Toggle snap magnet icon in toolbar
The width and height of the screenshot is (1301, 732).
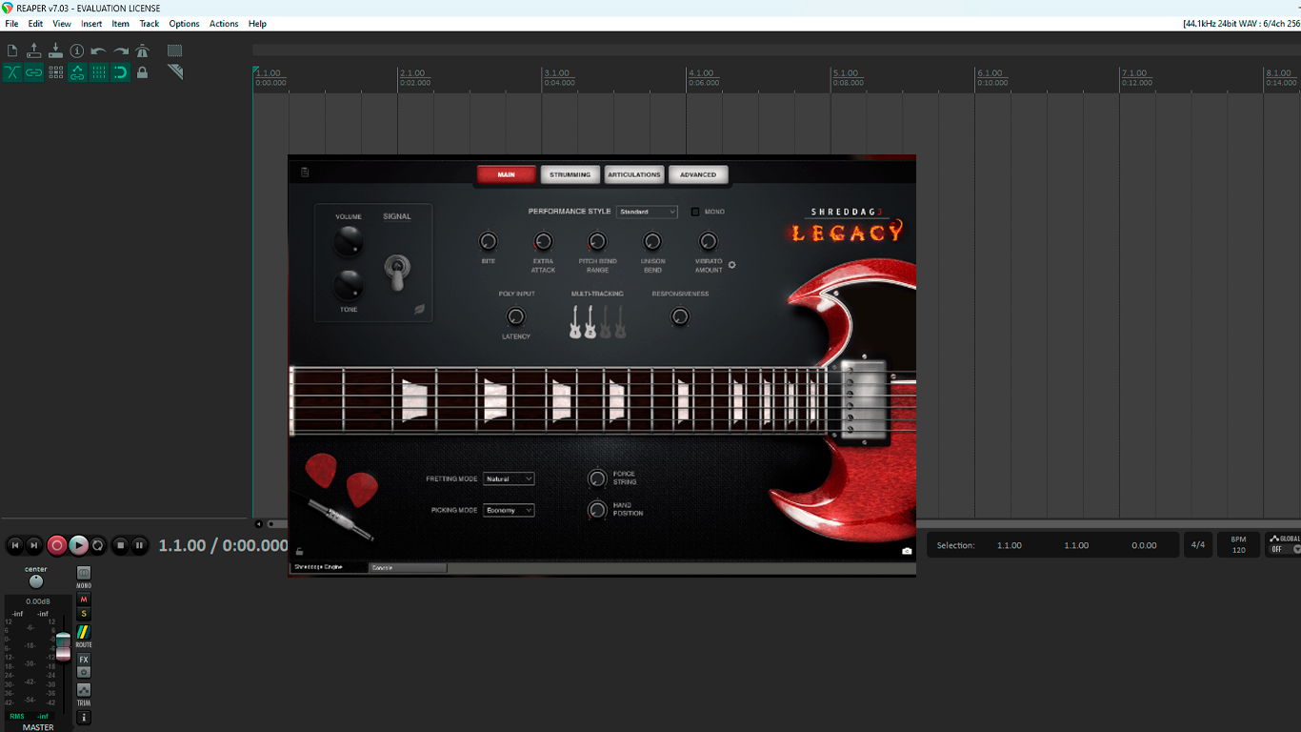tap(121, 72)
